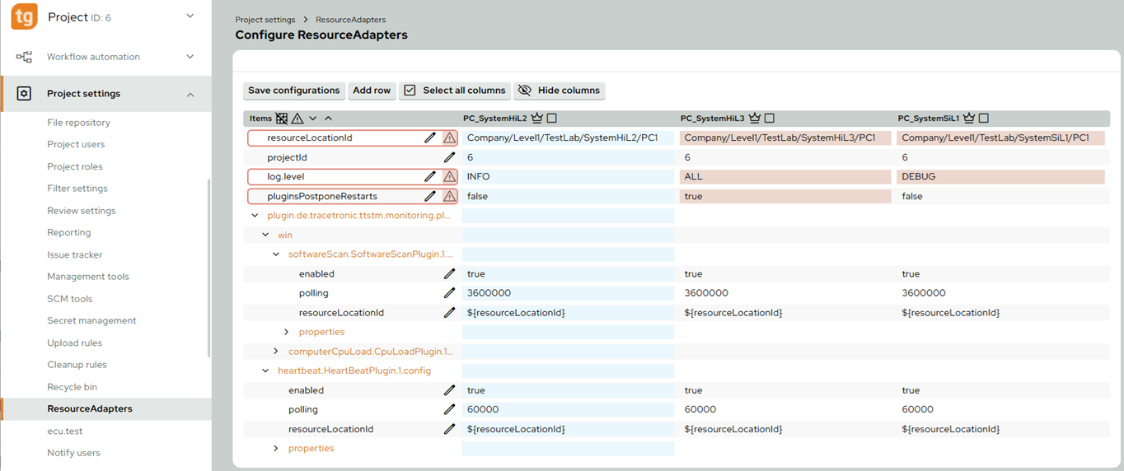This screenshot has width=1124, height=471.
Task: Click the sidebar vertical scrollbar
Action: pos(209,268)
